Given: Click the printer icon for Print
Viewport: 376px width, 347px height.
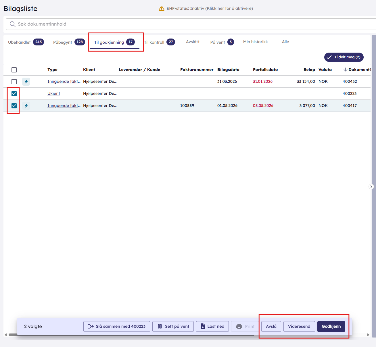Looking at the screenshot, I should click(x=239, y=326).
